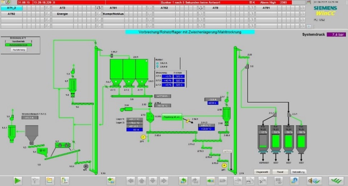
Task: Click the grey key login icon in the bottom toolbar
Action: tap(35, 181)
